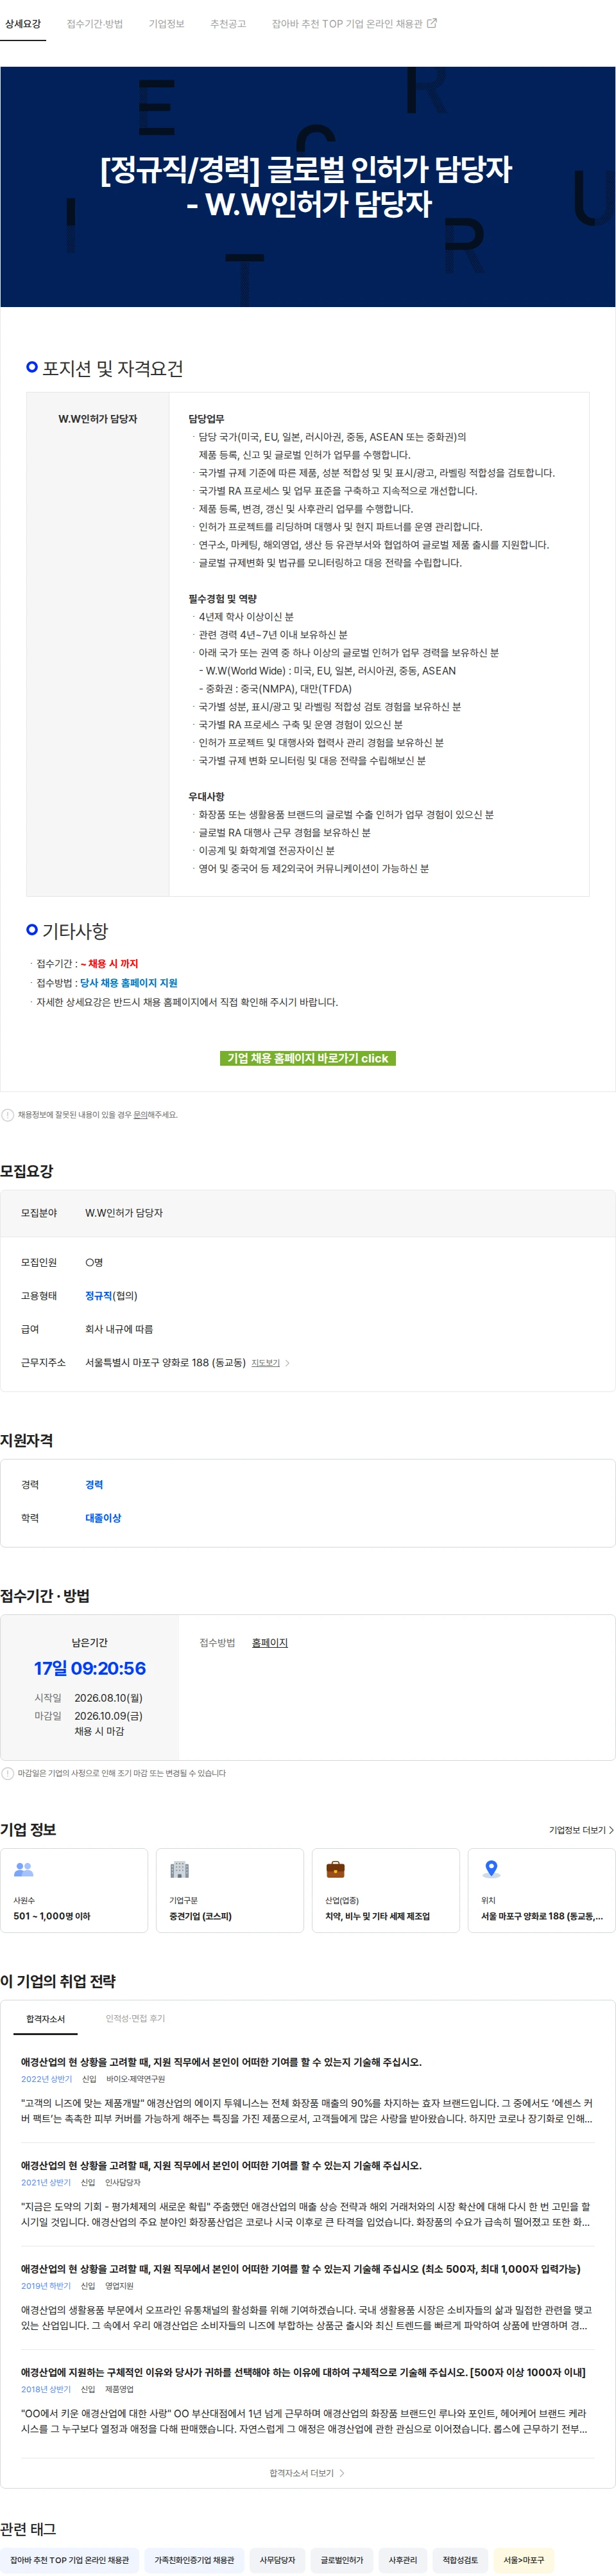Open the 2018년 상반기 essay entry
616x2576 pixels.
point(307,2401)
